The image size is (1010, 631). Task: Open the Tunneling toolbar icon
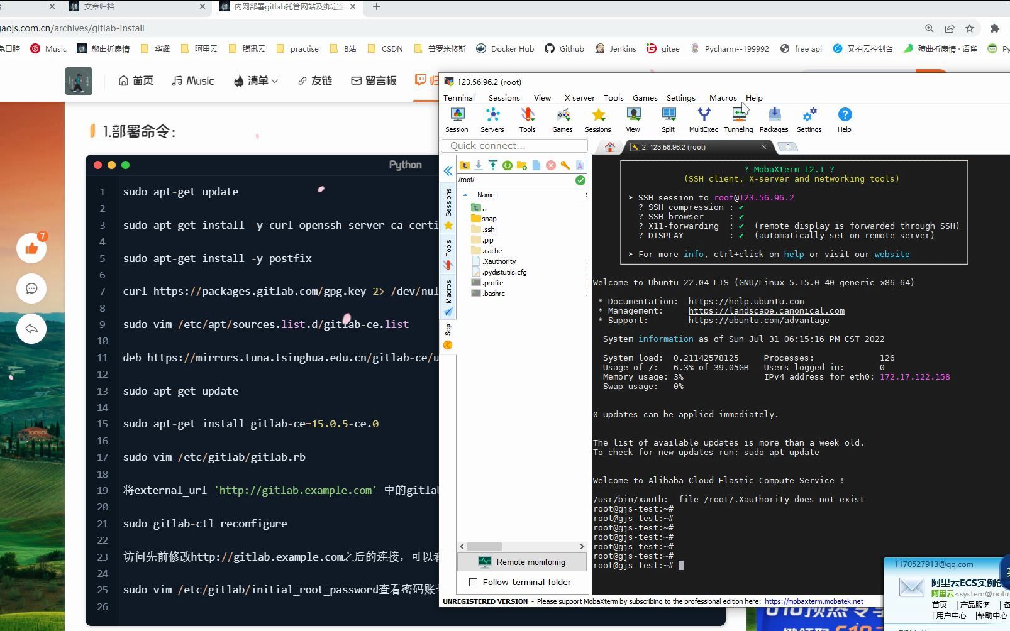738,119
